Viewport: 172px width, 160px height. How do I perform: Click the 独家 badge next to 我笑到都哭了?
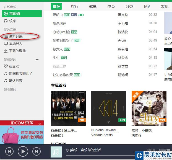[x=77, y=40]
